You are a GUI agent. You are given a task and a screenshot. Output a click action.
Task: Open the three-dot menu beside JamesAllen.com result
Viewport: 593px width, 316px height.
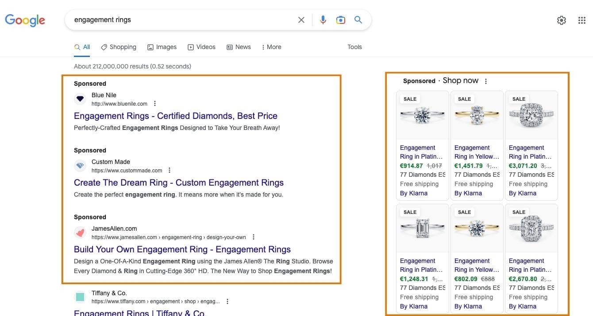(x=253, y=236)
